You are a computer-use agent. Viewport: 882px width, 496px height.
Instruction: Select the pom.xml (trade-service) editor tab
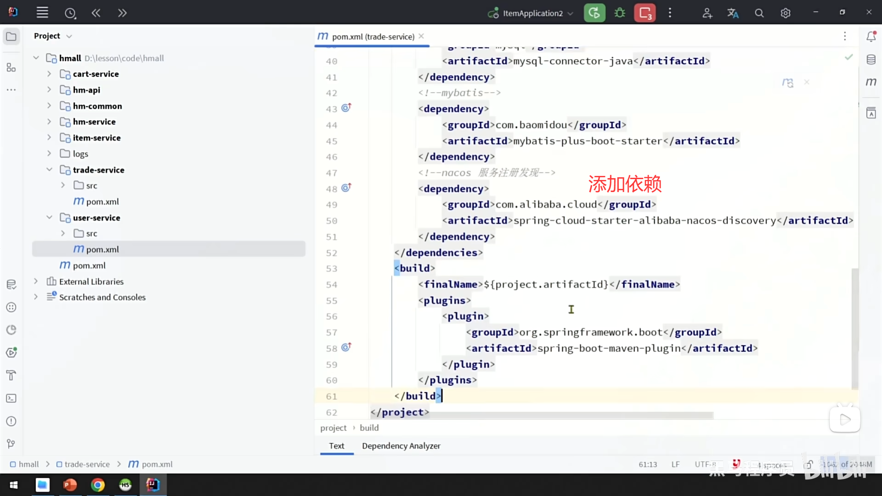click(373, 37)
